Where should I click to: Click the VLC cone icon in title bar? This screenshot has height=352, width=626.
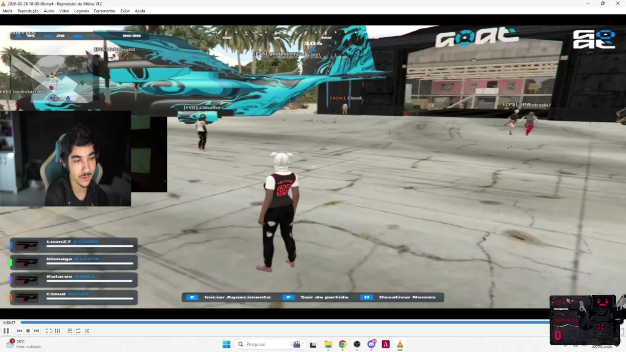coord(3,3)
